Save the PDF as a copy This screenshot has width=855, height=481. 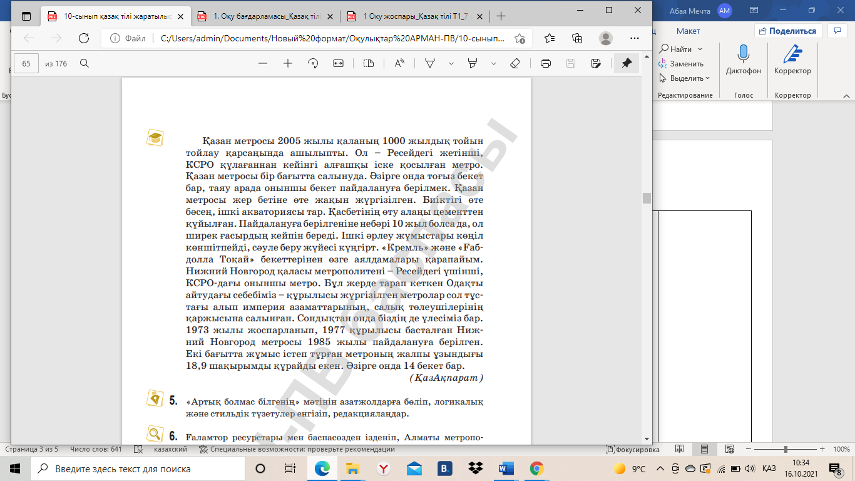click(x=596, y=63)
